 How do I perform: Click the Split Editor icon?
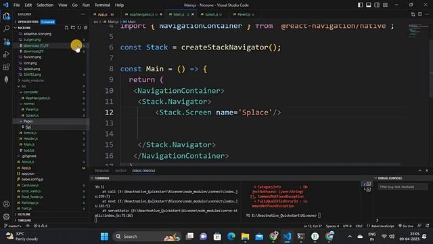[x=419, y=14]
